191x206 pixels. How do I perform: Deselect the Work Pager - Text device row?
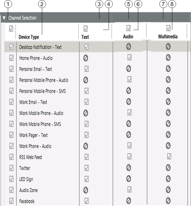click(11, 135)
